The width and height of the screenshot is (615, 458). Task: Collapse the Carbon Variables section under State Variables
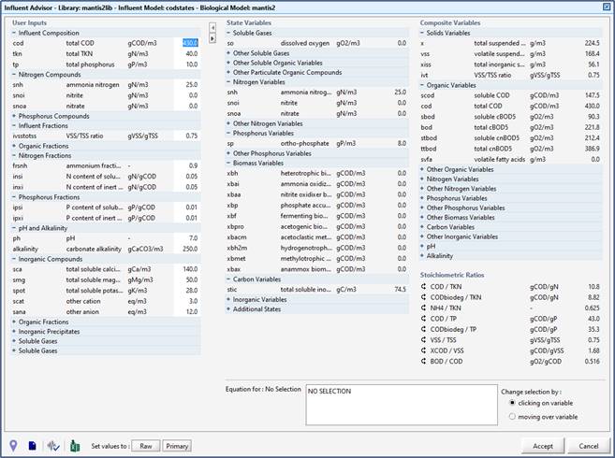coord(228,279)
